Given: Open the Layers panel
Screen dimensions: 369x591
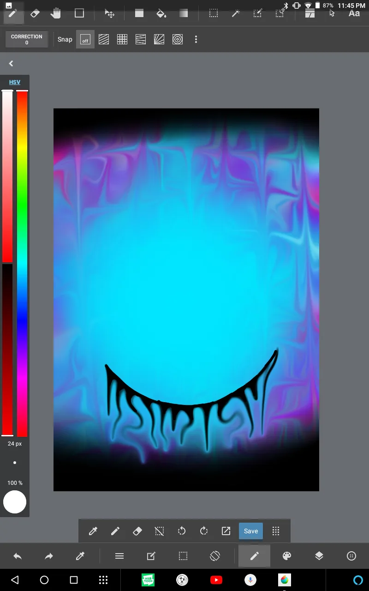Looking at the screenshot, I should (319, 556).
